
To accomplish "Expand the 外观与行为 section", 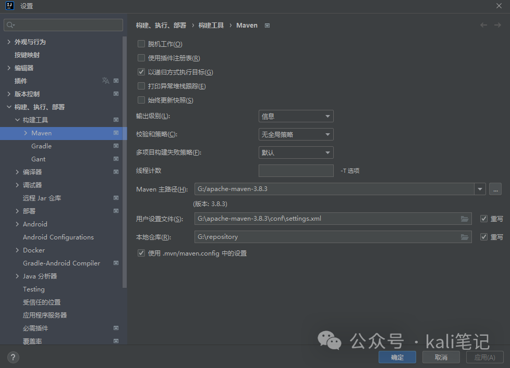I will tap(9, 42).
